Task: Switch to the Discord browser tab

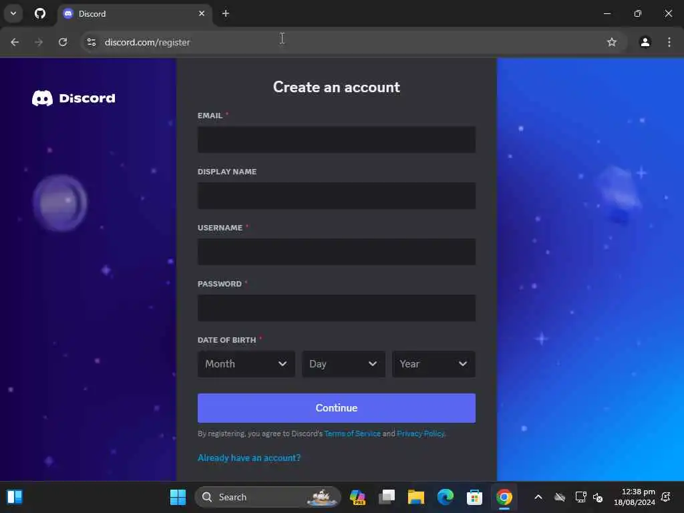Action: pos(134,13)
